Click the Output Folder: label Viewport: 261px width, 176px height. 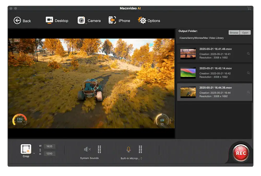click(188, 31)
